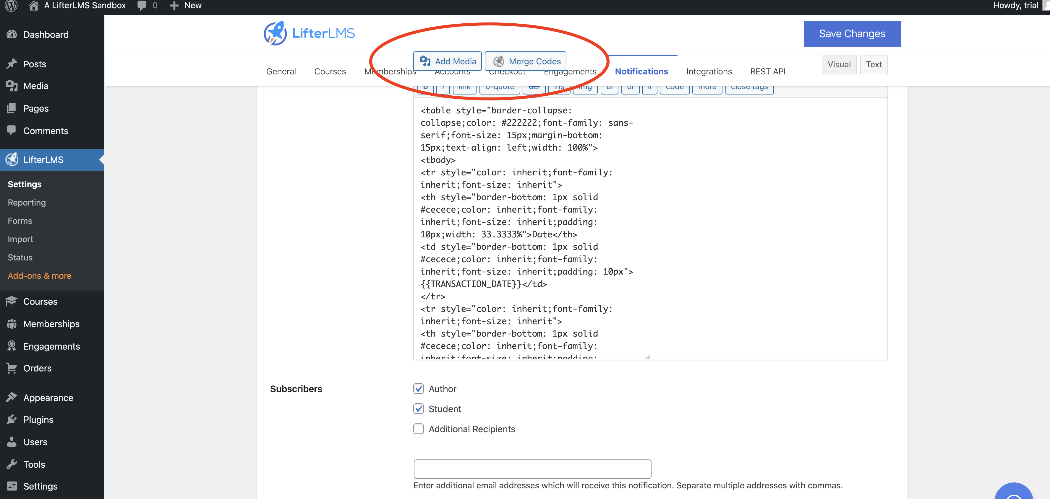Viewport: 1050px width, 499px height.
Task: Click the Engagements award icon
Action: pyautogui.click(x=12, y=346)
